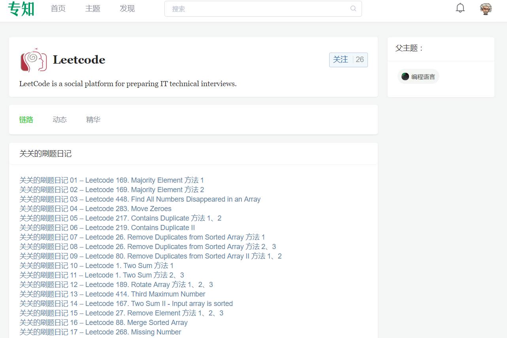The height and width of the screenshot is (338, 507).
Task: Open 日记 15 Remove Element link
Action: (121, 313)
